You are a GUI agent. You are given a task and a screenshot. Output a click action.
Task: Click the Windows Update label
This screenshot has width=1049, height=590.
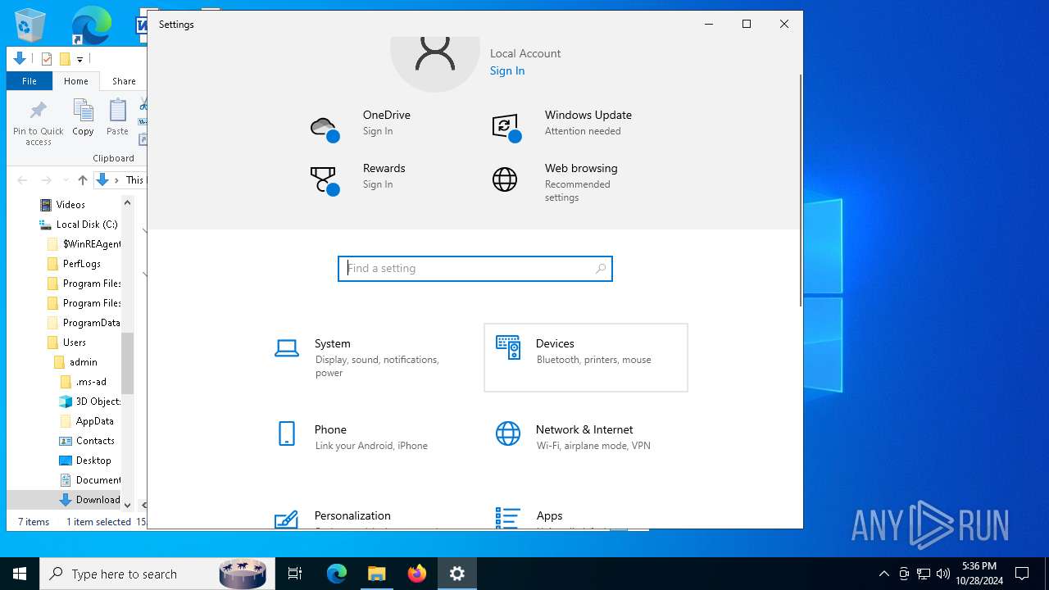coord(588,115)
